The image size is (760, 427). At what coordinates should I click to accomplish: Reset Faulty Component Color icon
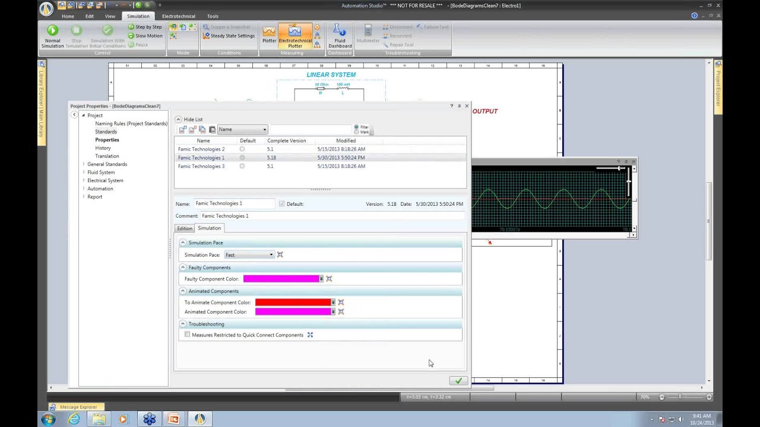pyautogui.click(x=329, y=279)
